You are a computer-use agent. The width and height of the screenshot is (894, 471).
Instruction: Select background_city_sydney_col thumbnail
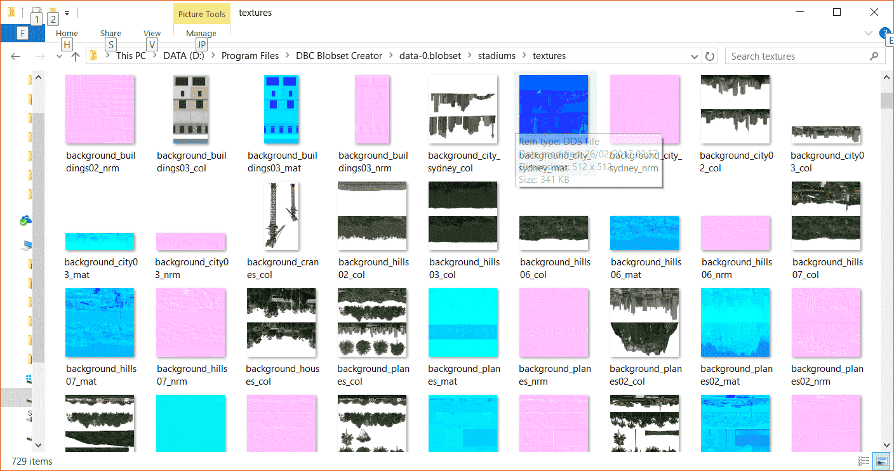coord(464,109)
